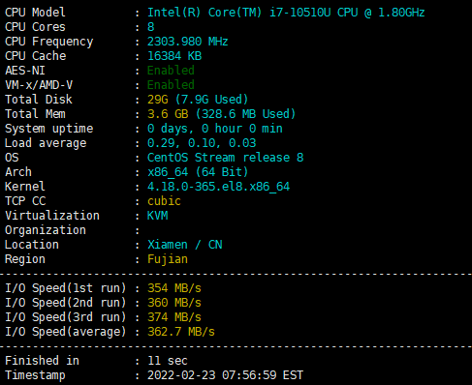Click the cache value 16384 KB
Screen dimensions: 472x385
[174, 56]
